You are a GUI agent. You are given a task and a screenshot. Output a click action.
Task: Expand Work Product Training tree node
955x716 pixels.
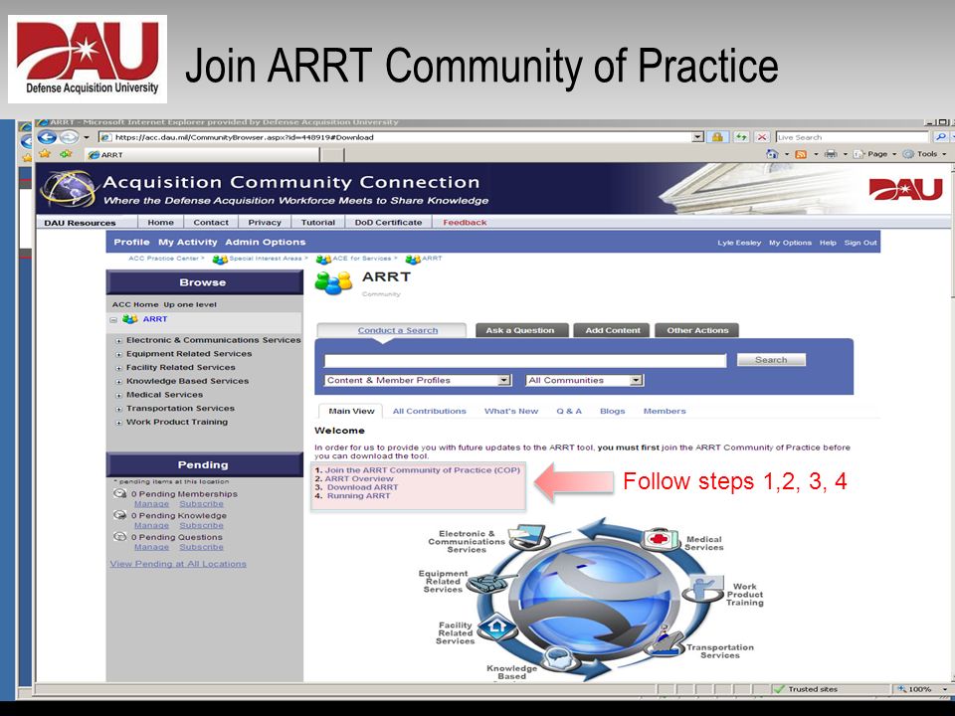coord(118,423)
